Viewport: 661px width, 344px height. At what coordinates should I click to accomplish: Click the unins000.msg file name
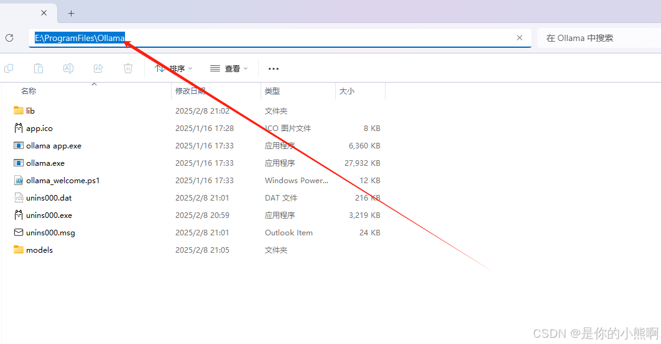[x=50, y=233]
